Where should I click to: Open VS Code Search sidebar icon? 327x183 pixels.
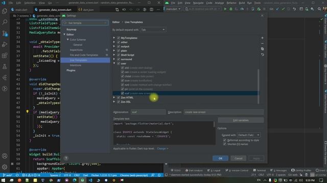click(x=5, y=22)
